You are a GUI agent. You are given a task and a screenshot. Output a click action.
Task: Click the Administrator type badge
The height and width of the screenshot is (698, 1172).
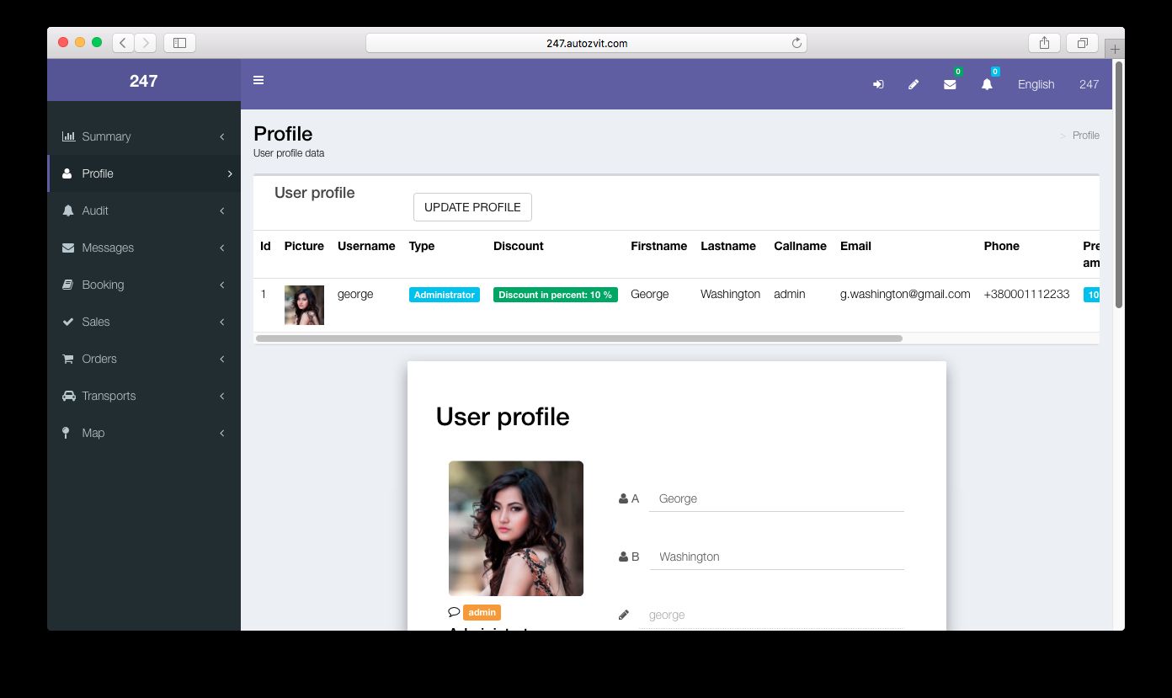[x=445, y=295]
